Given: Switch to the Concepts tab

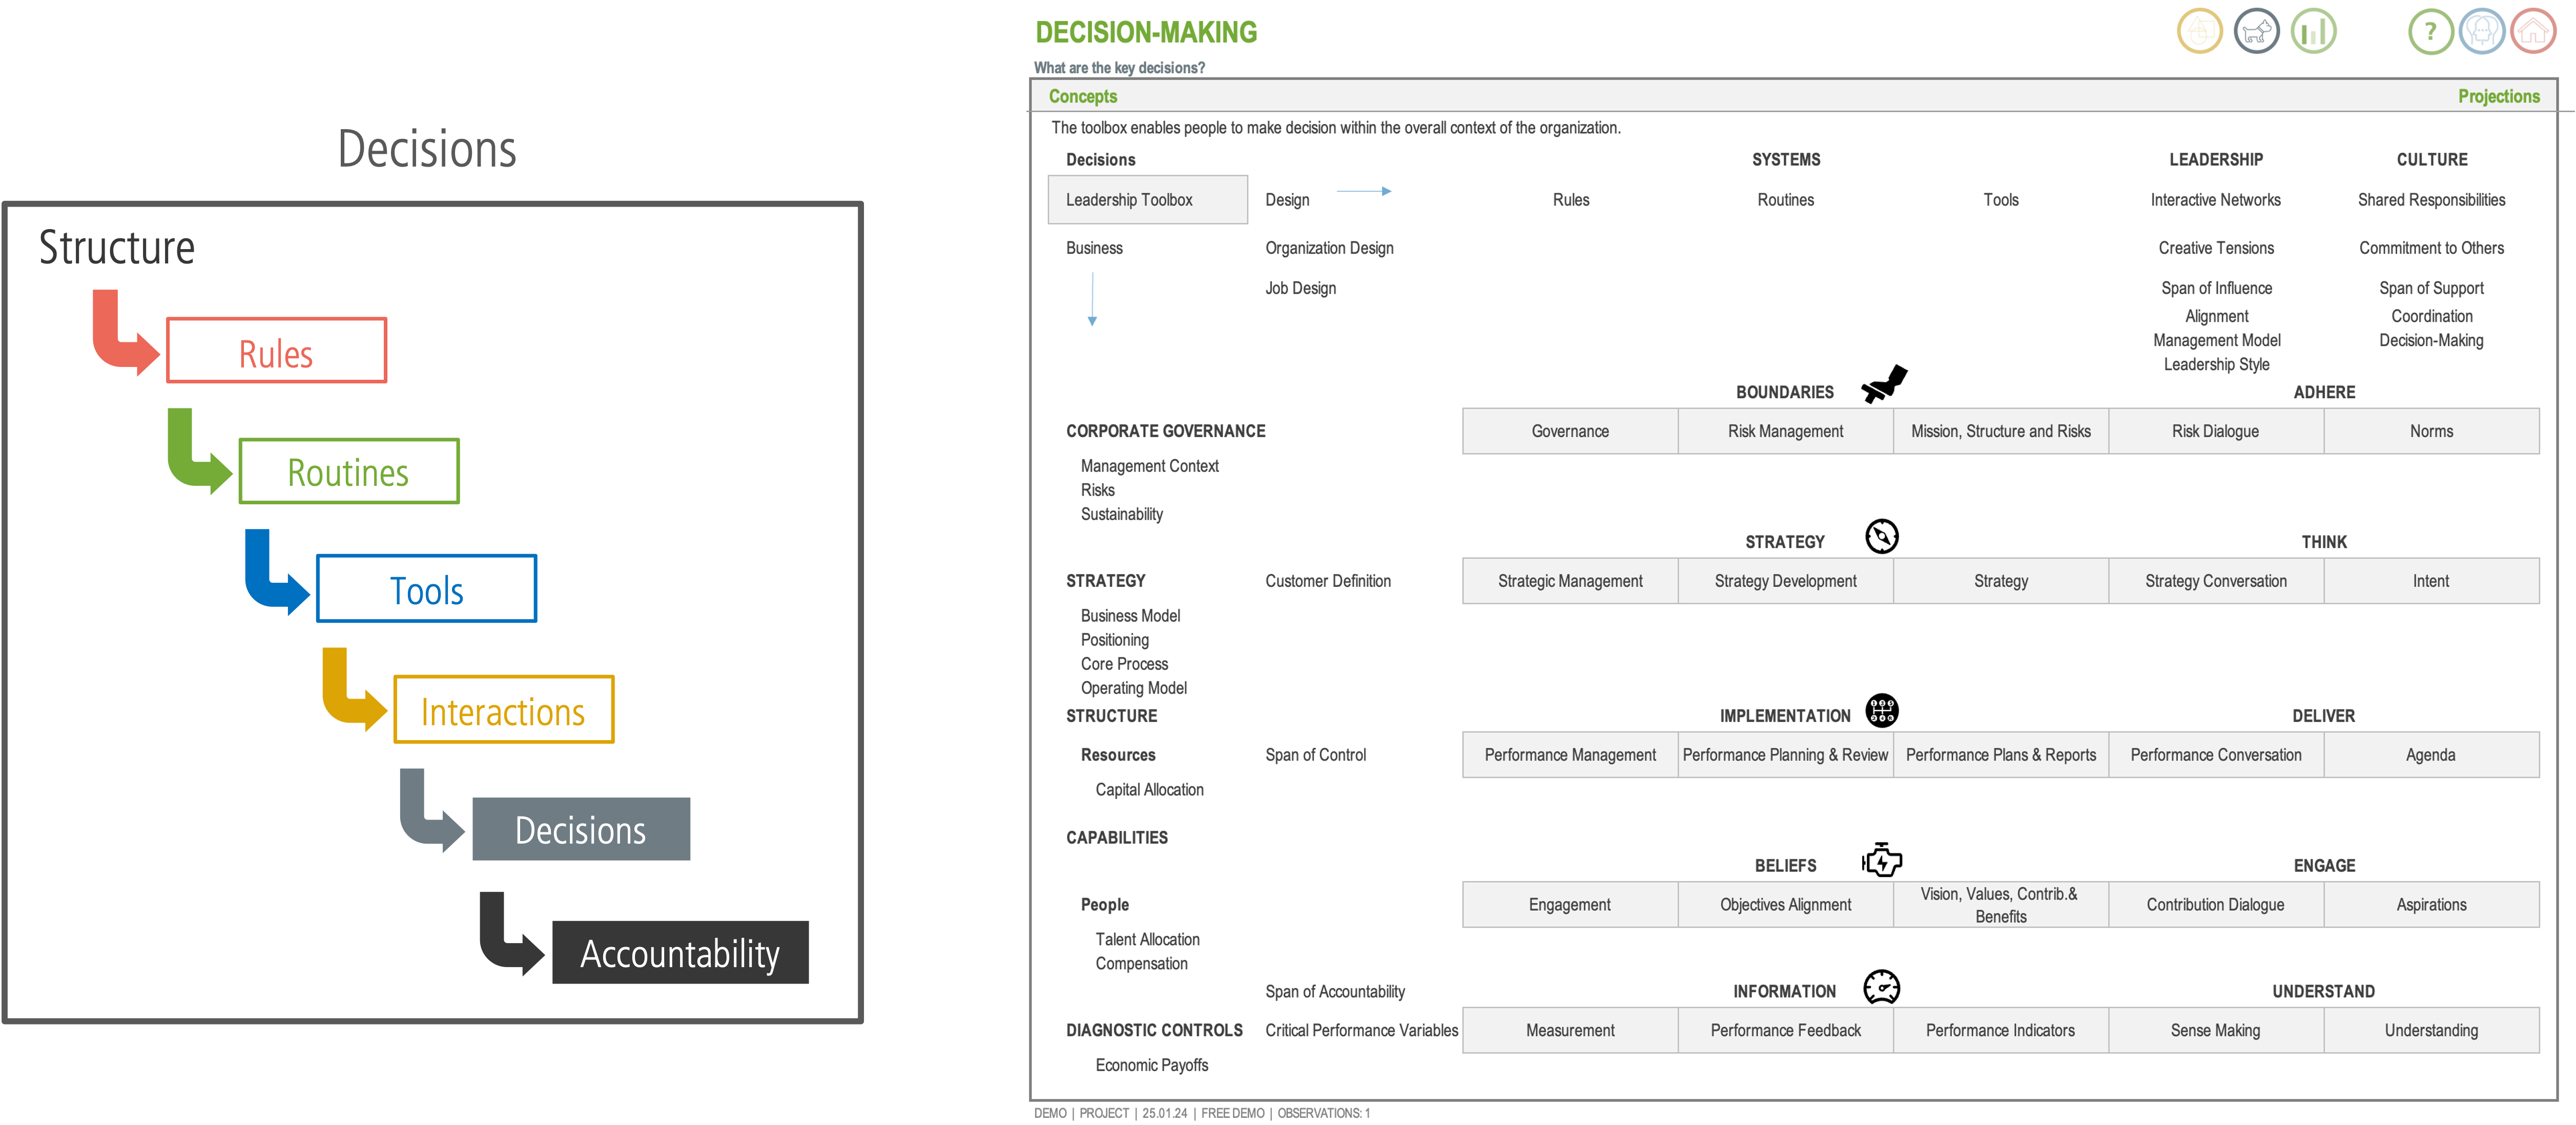Looking at the screenshot, I should (x=1082, y=96).
